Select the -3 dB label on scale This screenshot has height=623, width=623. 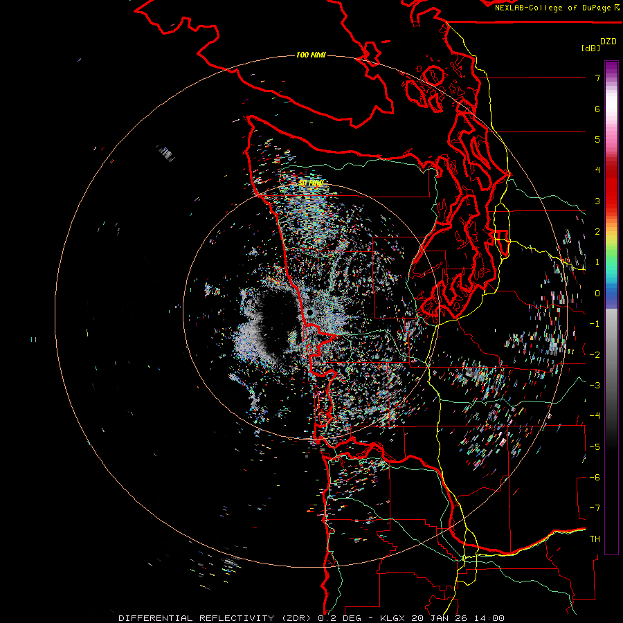point(595,386)
